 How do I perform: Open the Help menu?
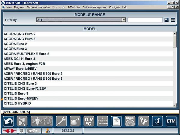125,7
